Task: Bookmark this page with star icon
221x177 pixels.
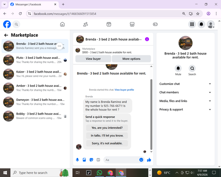Action: (198, 14)
